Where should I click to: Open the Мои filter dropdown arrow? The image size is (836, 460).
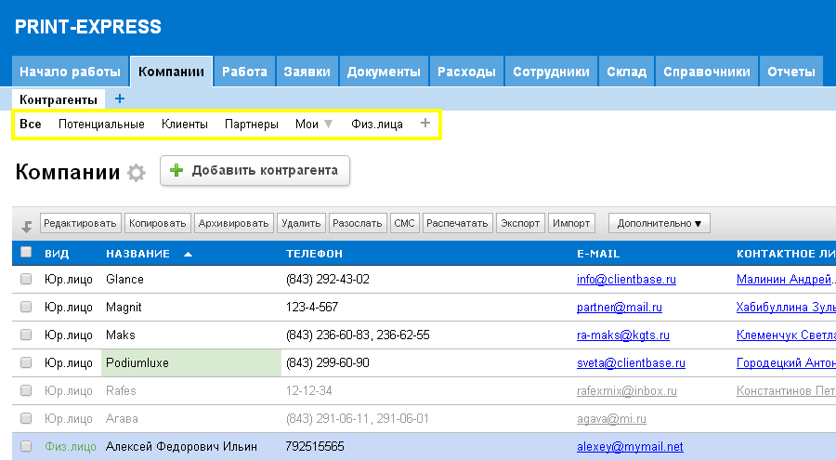pos(327,124)
